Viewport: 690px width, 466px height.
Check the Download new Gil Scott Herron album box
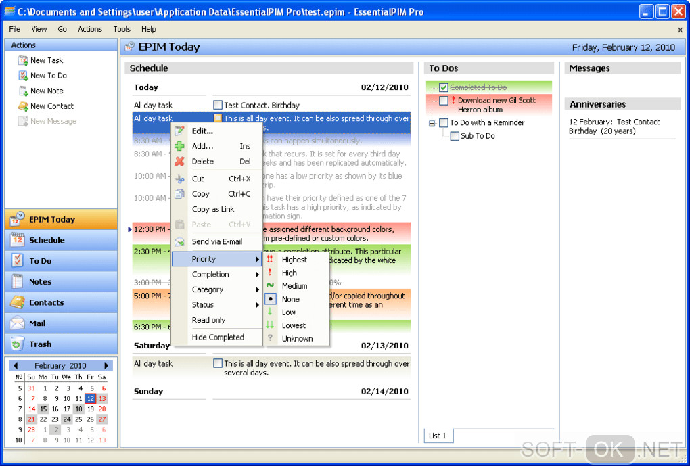pos(444,101)
